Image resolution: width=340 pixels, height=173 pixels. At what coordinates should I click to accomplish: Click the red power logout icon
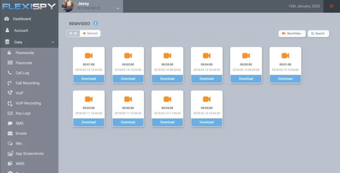[x=332, y=6]
